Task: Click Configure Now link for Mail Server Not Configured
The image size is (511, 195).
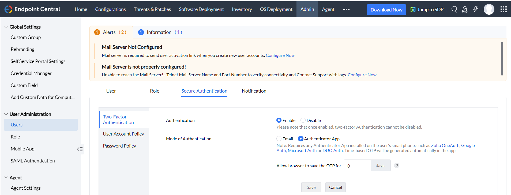Action: pos(280,55)
